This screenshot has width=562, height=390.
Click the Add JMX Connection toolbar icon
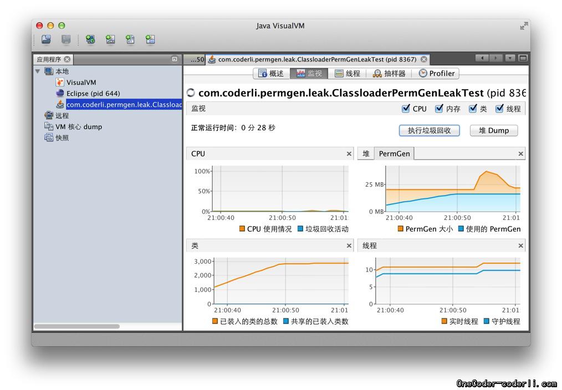click(110, 39)
